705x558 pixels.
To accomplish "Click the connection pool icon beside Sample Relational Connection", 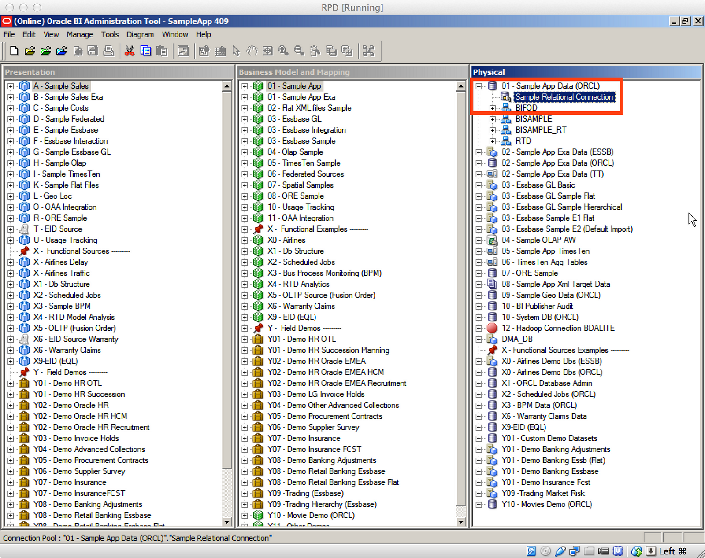I will [506, 97].
